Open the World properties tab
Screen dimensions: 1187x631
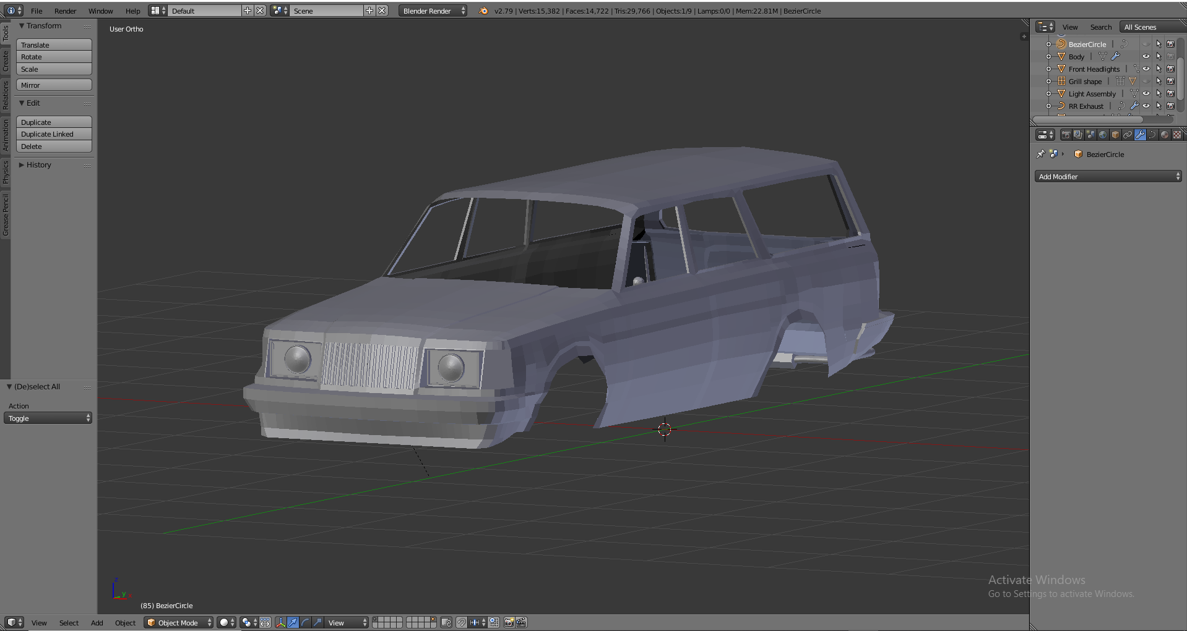point(1103,135)
